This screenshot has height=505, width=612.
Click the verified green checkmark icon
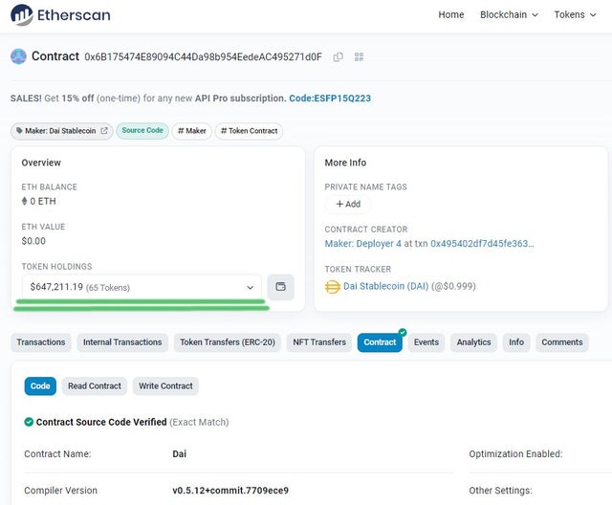point(29,422)
